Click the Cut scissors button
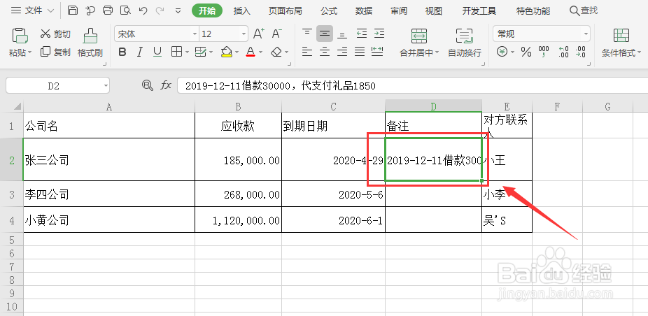Viewport: 648px width, 316px height. [55, 34]
